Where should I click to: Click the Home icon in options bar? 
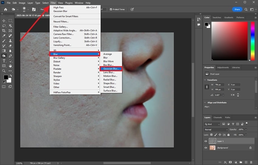coord(5,9)
